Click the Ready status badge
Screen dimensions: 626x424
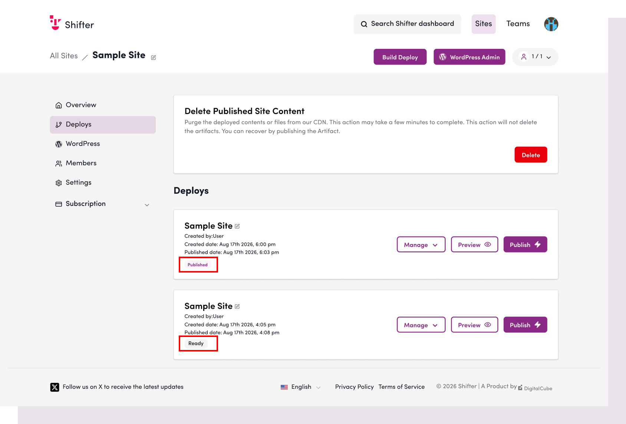pyautogui.click(x=196, y=344)
